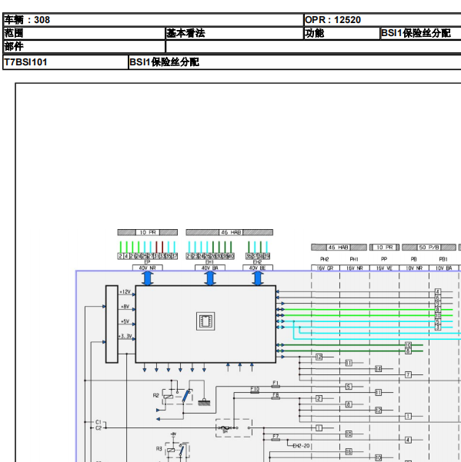Click the '基本看法' header cell
The height and width of the screenshot is (462, 461).
(235, 33)
